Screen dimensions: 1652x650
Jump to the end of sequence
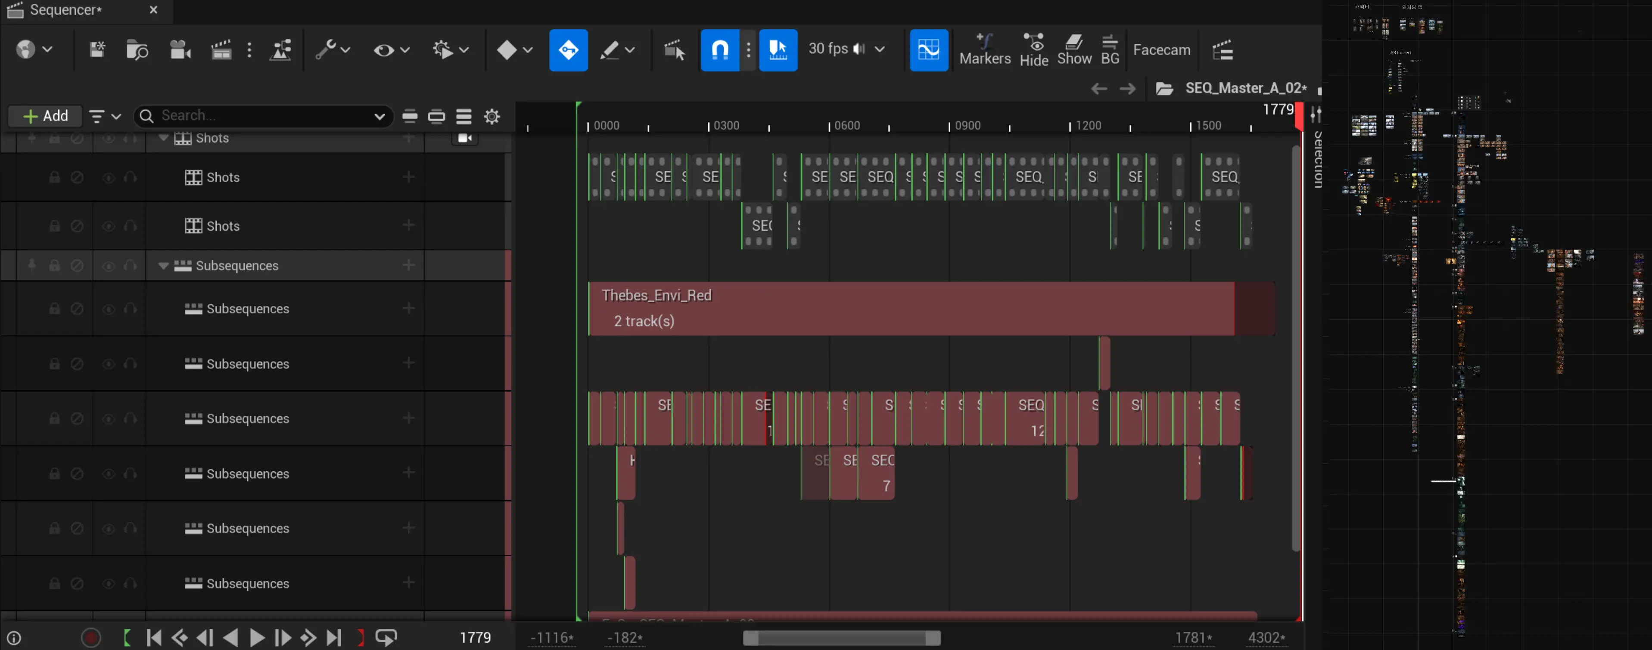pos(334,637)
